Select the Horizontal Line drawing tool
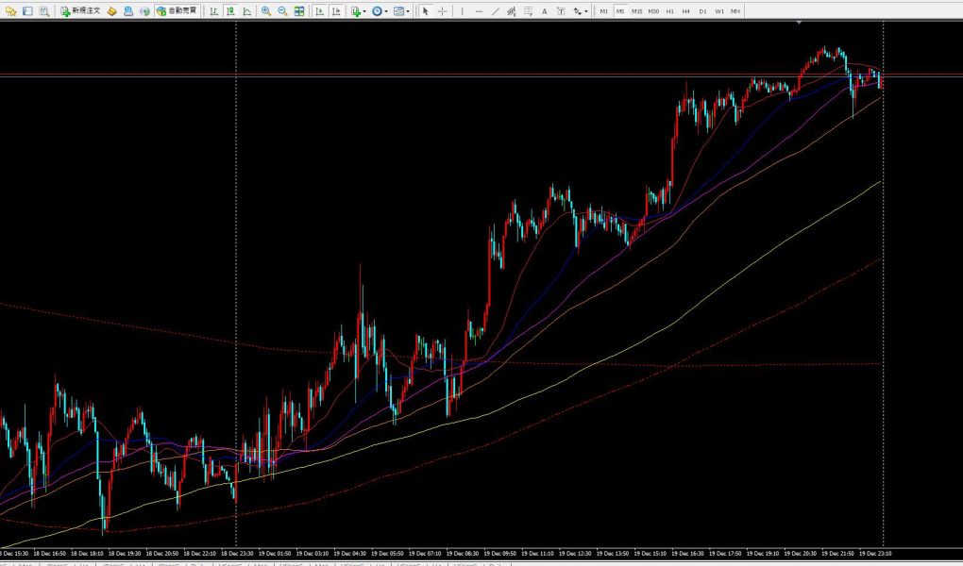963x566 pixels. click(479, 11)
